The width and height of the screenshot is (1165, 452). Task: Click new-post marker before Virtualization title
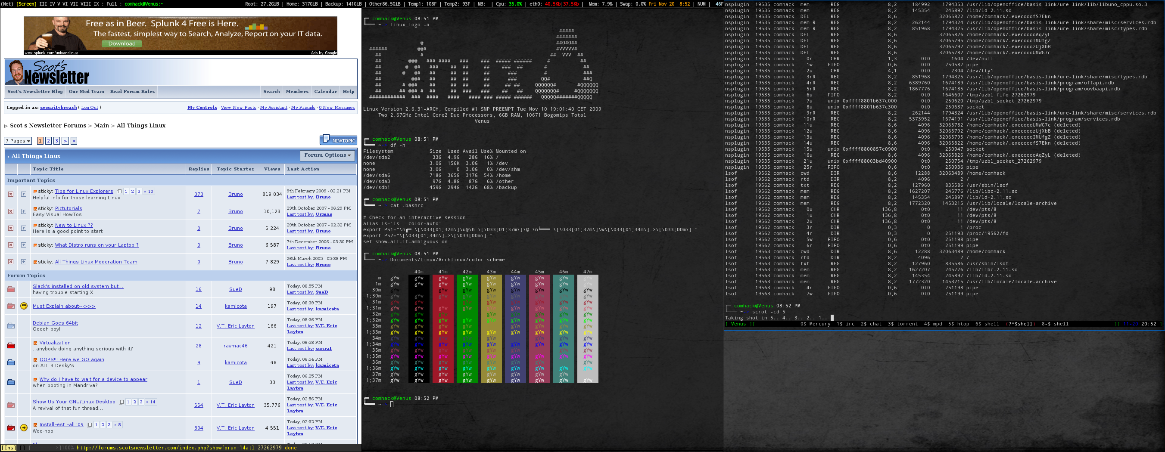click(x=35, y=343)
